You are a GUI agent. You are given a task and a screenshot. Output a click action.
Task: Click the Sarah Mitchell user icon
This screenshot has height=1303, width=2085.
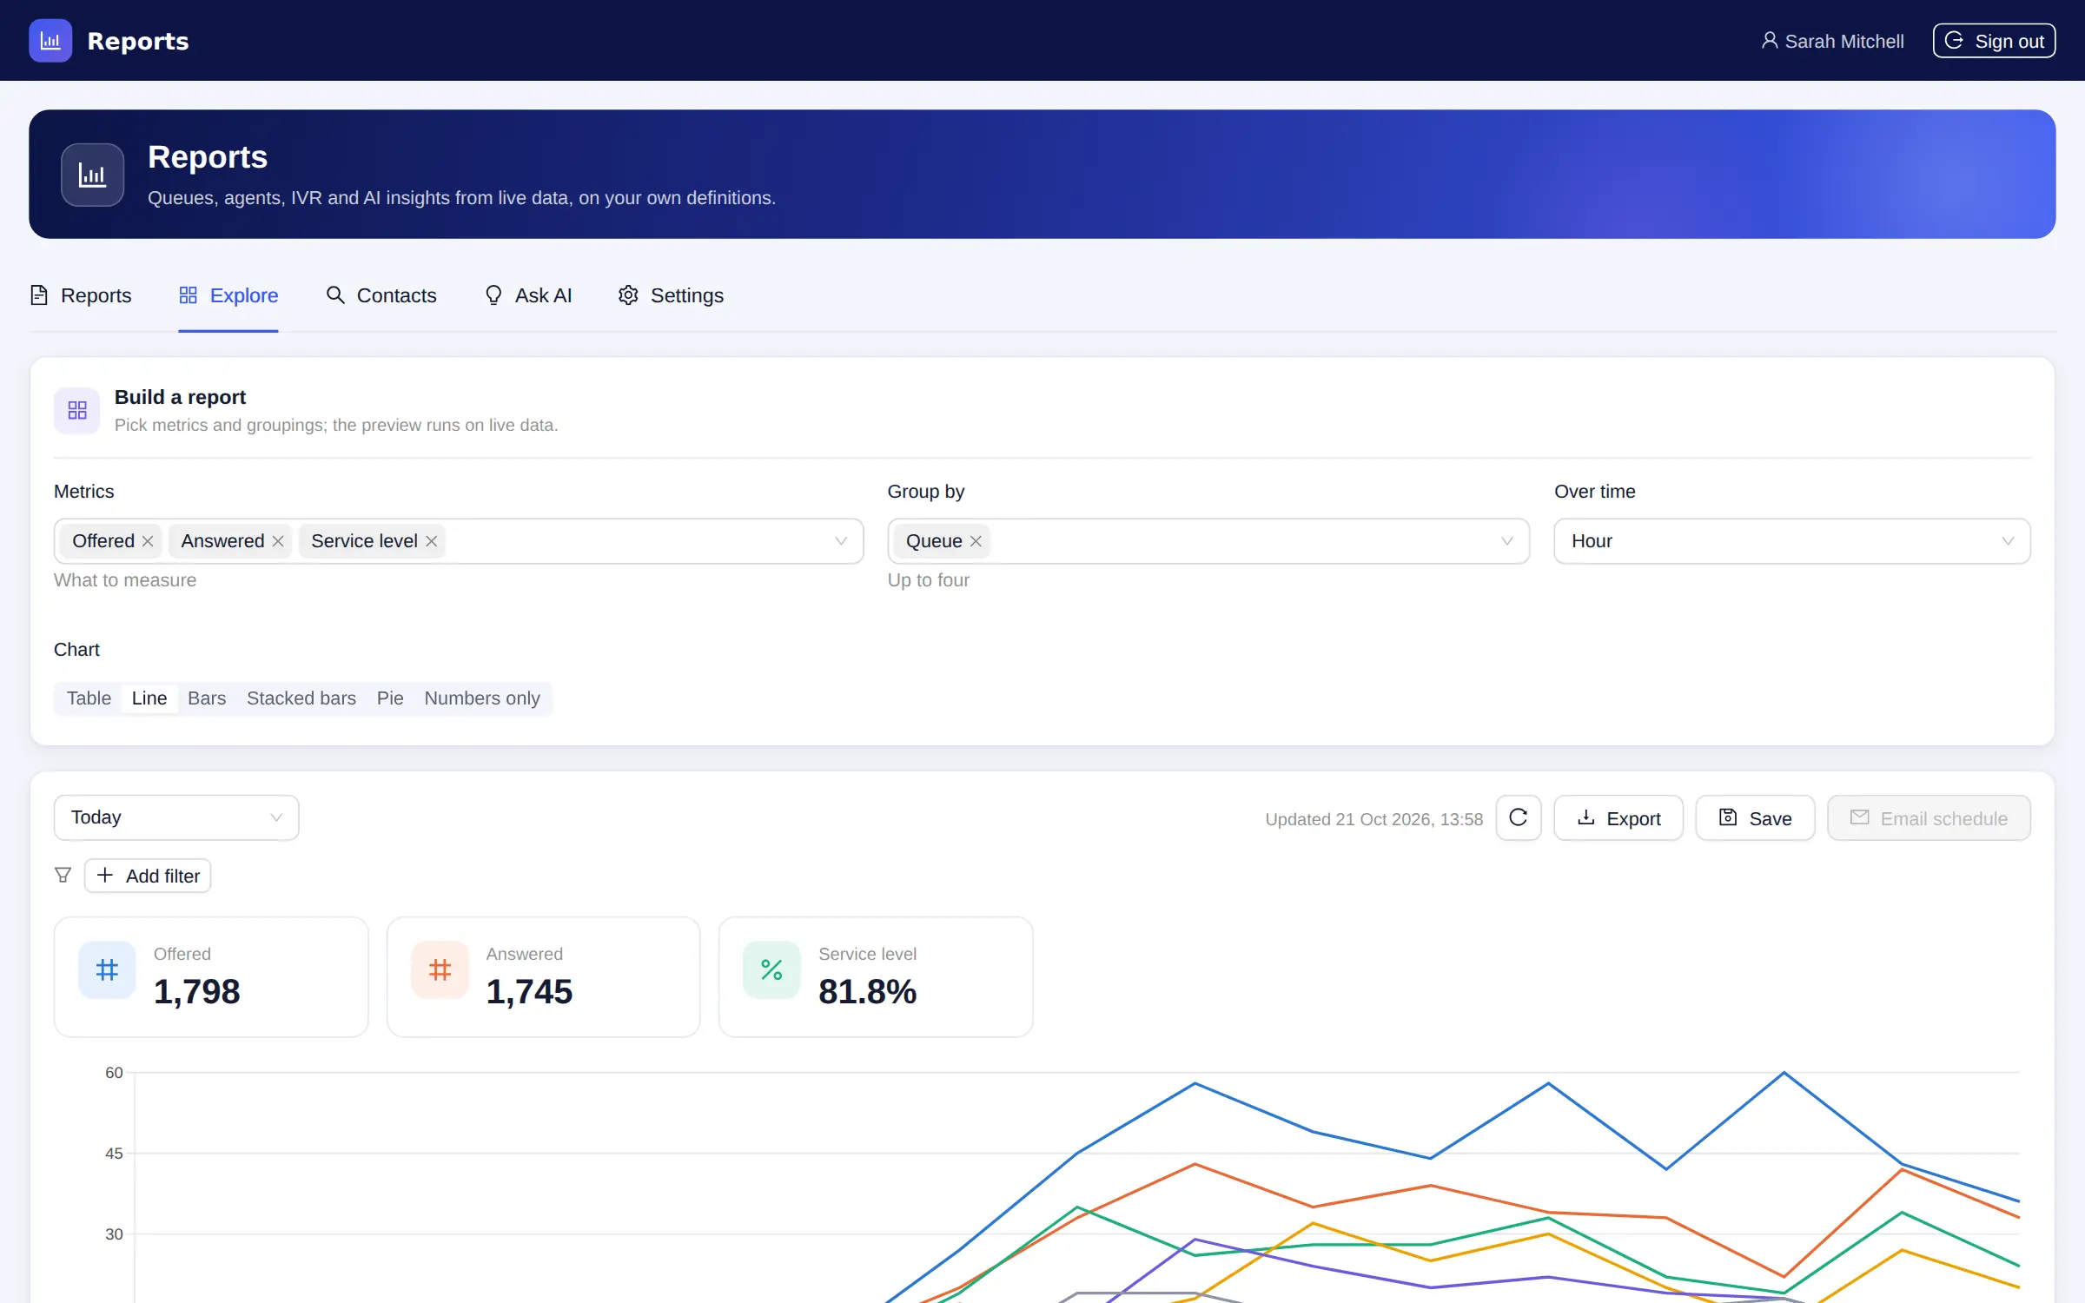click(1769, 41)
